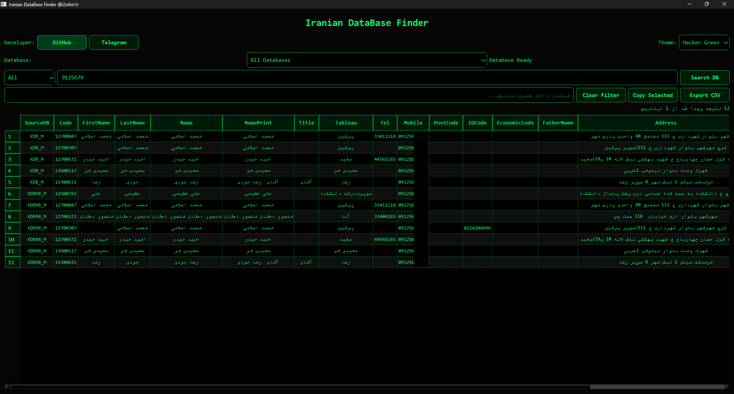This screenshot has width=734, height=394.
Task: Click the FatherName column header
Action: [x=558, y=123]
